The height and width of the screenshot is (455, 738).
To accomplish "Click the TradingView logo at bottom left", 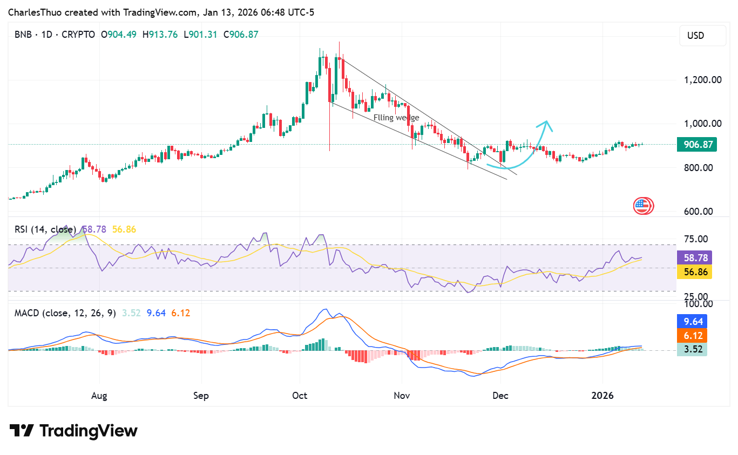I will 73,430.
